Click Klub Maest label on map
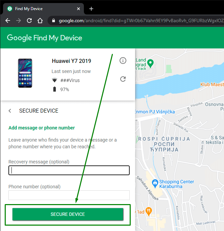The image size is (224, 231). coord(212,84)
